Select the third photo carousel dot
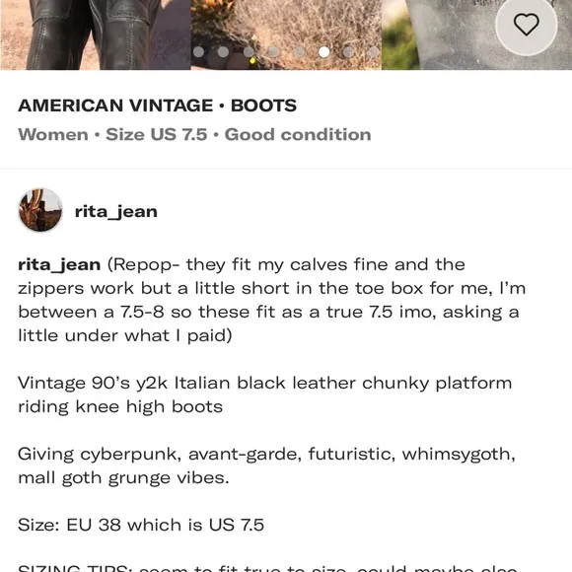 point(249,52)
